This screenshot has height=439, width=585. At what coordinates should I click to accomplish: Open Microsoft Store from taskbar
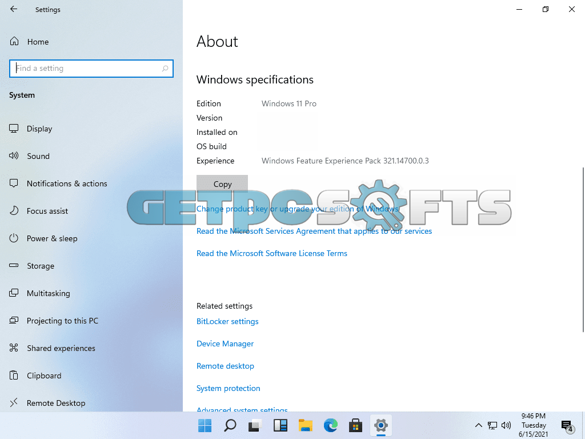click(x=355, y=425)
